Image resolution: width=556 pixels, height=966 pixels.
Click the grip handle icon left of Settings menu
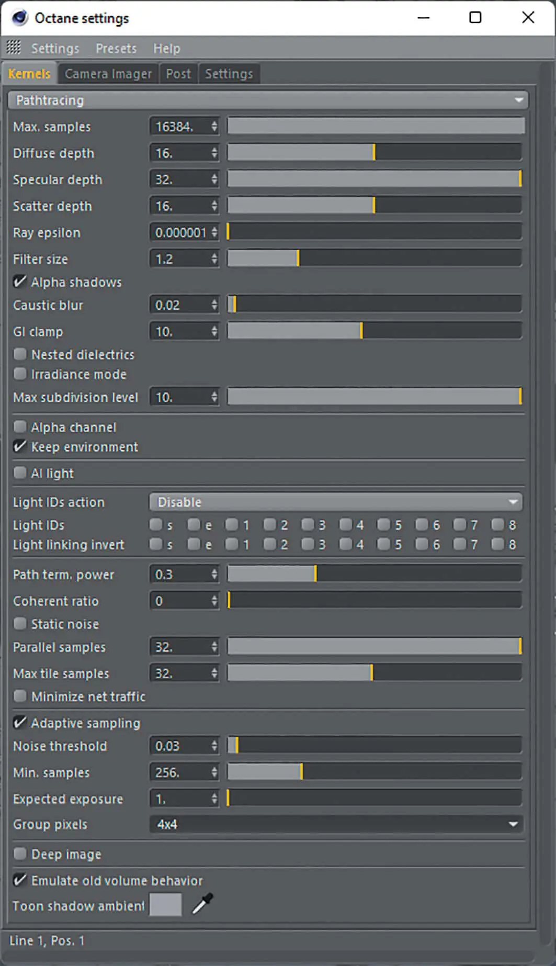click(x=14, y=48)
